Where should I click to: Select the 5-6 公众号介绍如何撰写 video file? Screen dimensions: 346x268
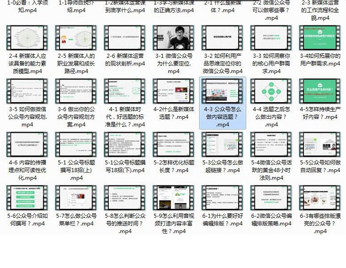27,198
